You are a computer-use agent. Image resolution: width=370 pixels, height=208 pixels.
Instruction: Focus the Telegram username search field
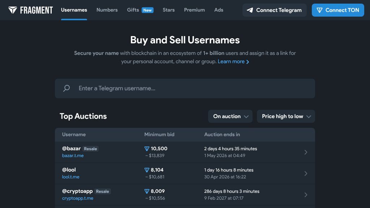point(185,88)
